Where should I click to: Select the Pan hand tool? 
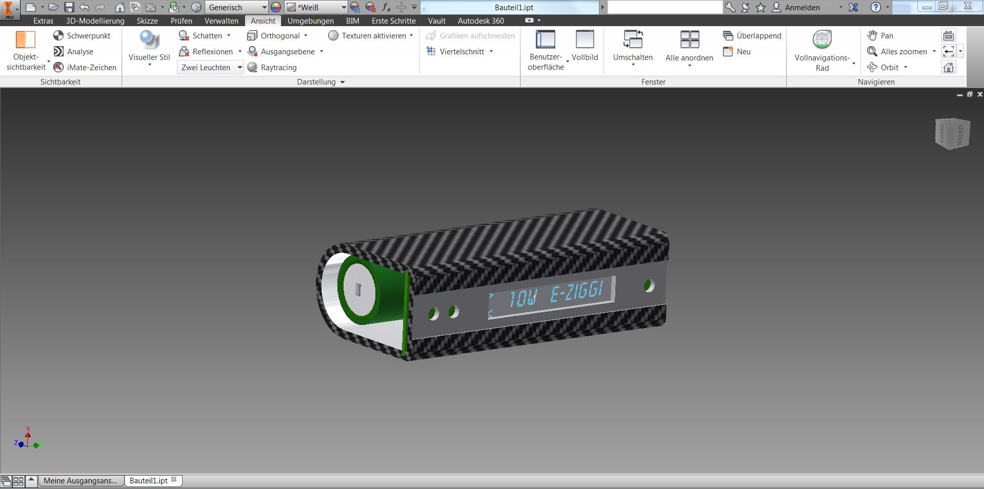[x=880, y=35]
